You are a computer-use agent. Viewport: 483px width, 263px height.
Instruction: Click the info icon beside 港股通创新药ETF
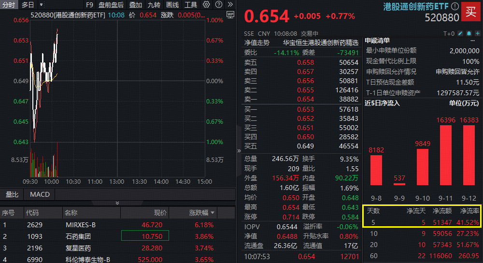click(x=455, y=7)
